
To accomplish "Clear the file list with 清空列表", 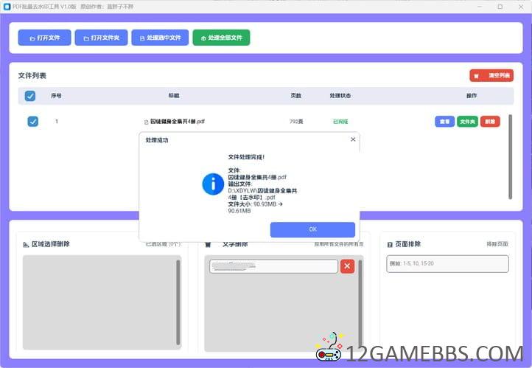I will pyautogui.click(x=491, y=75).
